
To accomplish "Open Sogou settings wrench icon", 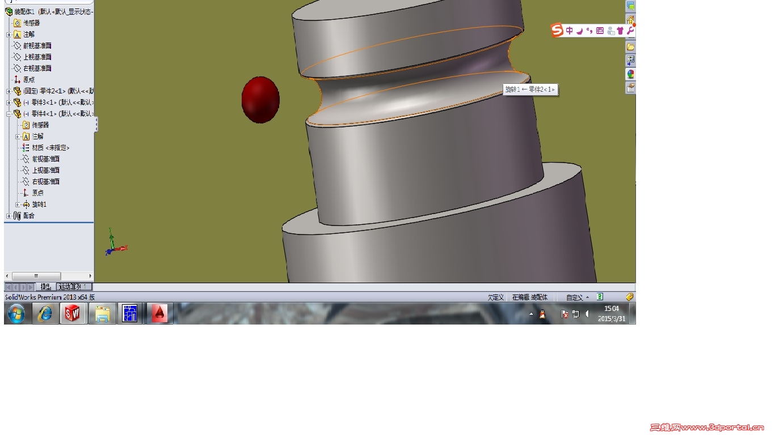I will [x=630, y=31].
